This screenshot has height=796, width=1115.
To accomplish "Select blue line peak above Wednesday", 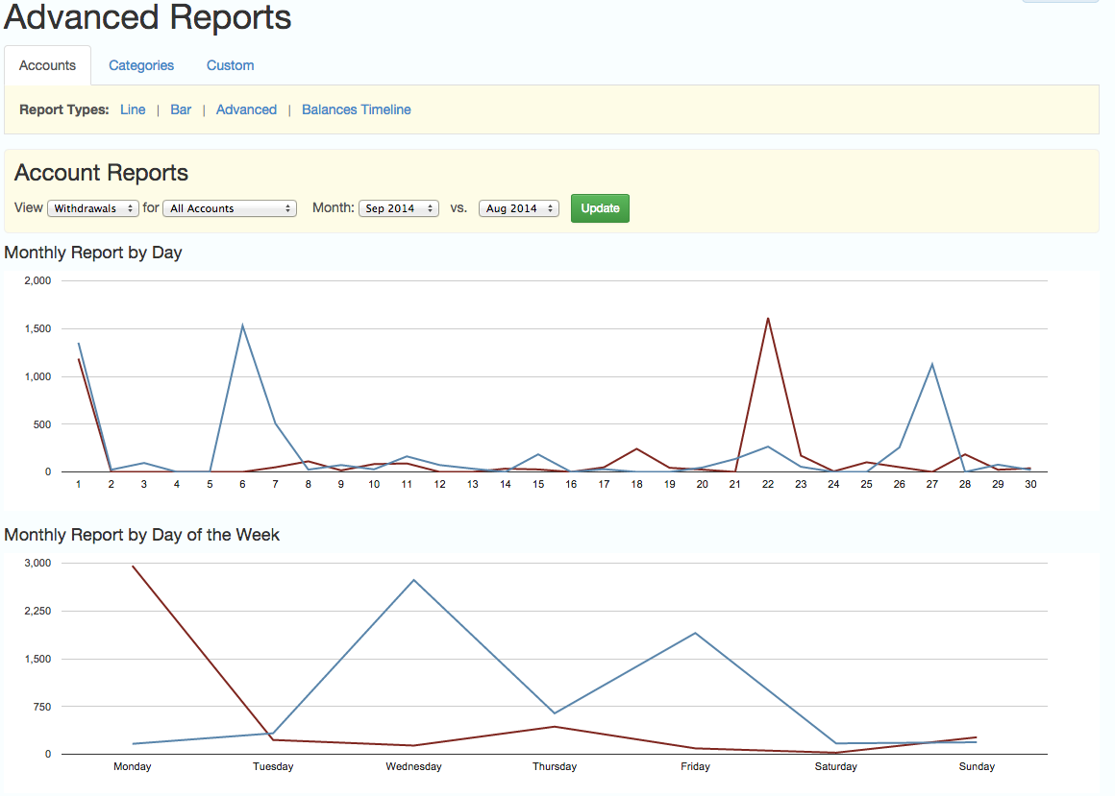I will [x=414, y=580].
